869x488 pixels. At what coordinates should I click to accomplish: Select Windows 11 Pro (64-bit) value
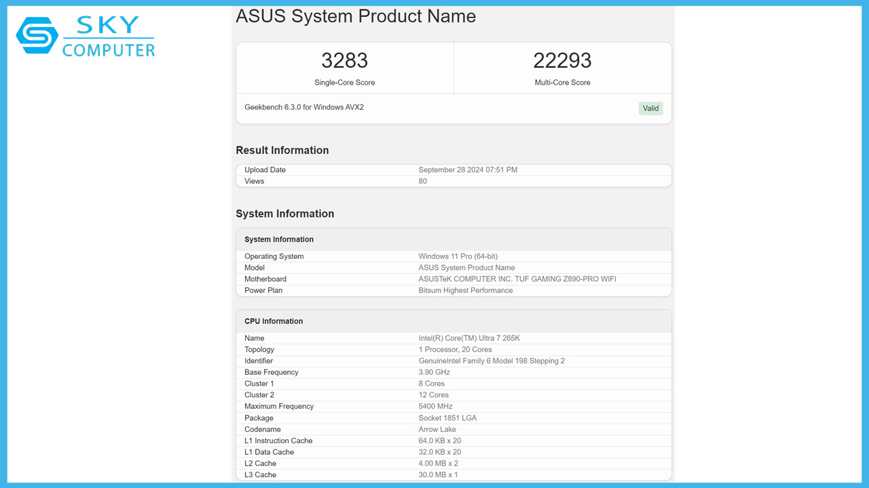tap(458, 257)
